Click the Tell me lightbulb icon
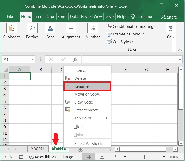Screen dimensions: 185x161 [x=133, y=17]
